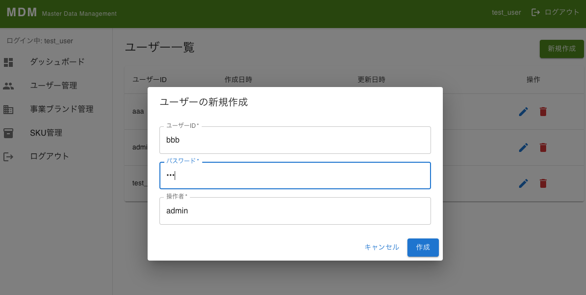Focus the パスワード input field
586x295 pixels.
click(295, 176)
